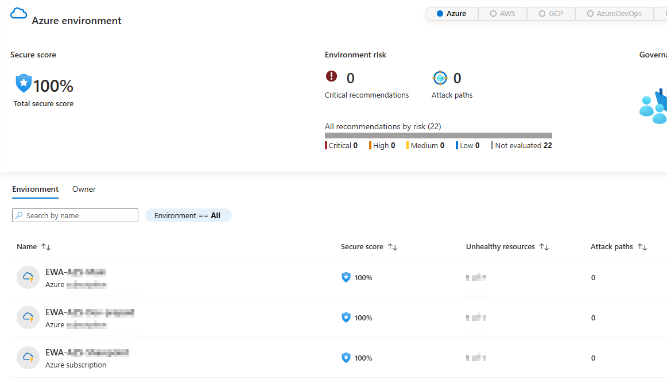Click the magnifier icon in the search box

tap(19, 215)
